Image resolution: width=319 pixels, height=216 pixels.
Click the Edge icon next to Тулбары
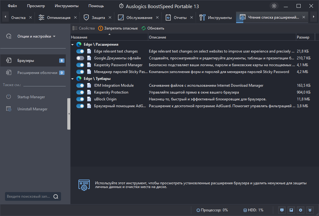pos(79,79)
